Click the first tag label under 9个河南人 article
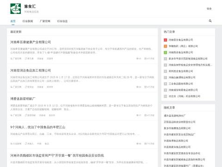Screen dimensions: 222x167 pyautogui.click(x=29, y=144)
